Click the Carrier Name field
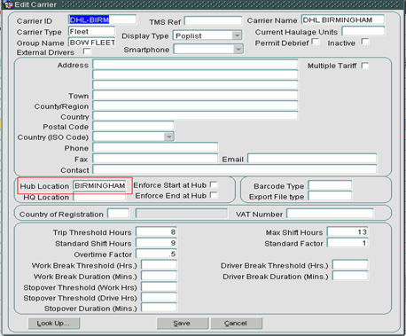 (x=343, y=20)
